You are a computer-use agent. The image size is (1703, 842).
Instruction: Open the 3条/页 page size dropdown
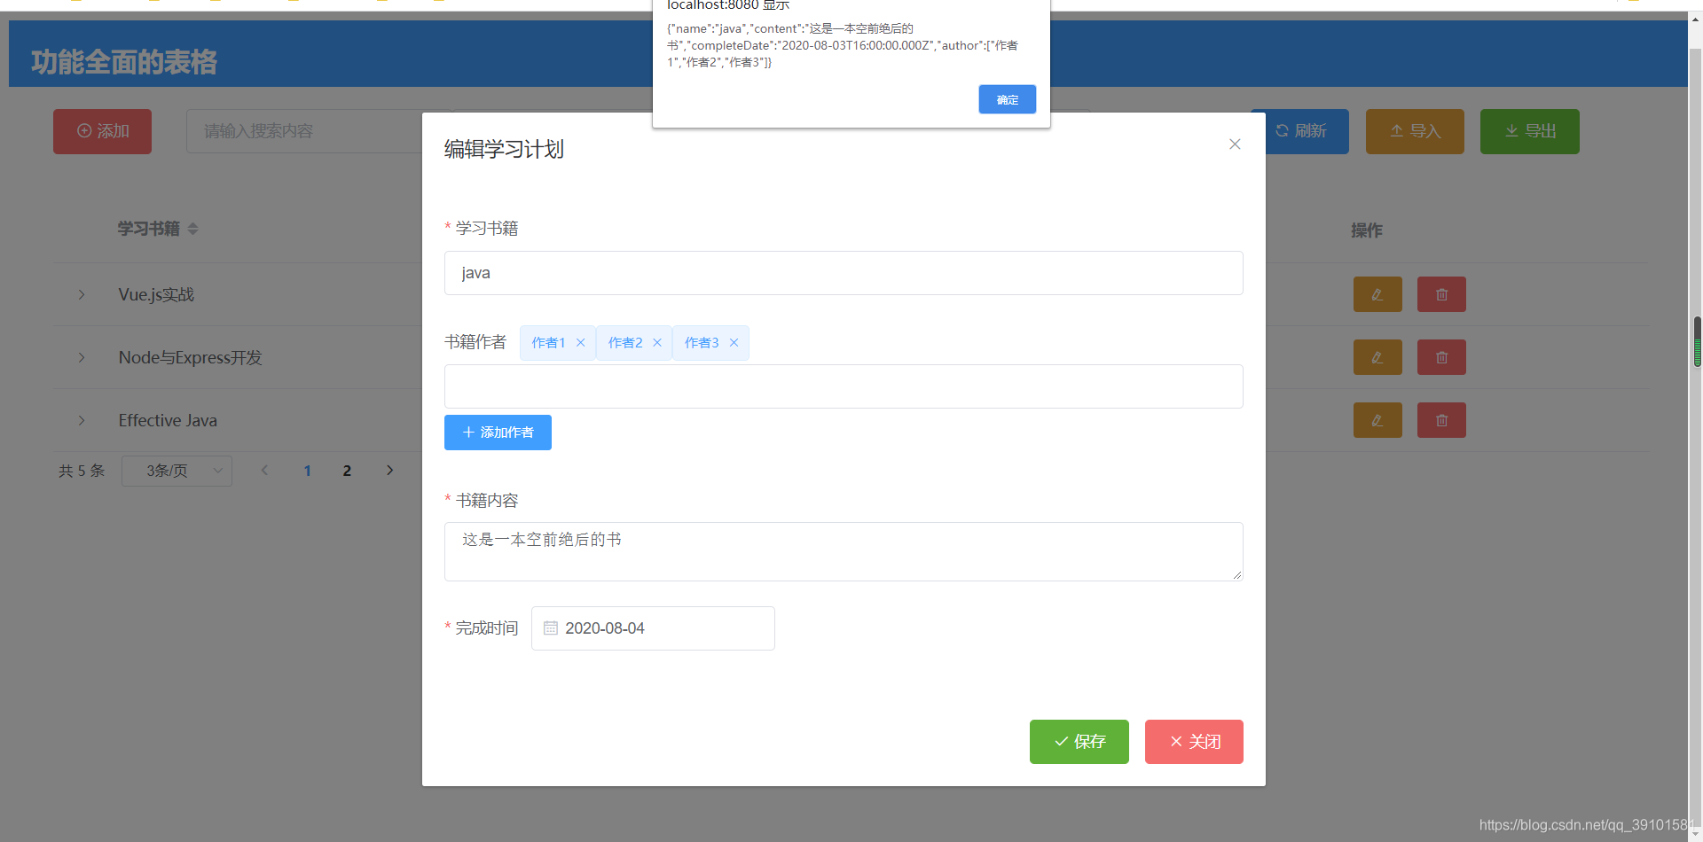coord(177,471)
